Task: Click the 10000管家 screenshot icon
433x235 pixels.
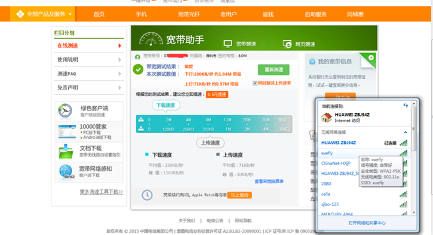Action: pos(66,132)
